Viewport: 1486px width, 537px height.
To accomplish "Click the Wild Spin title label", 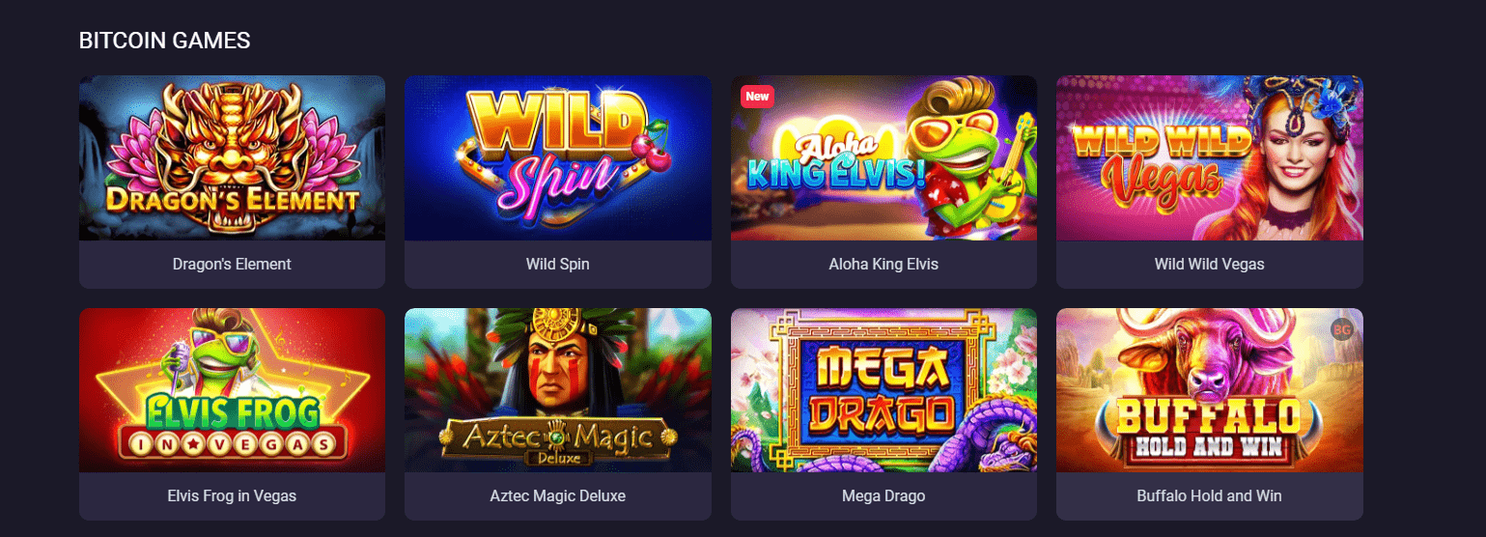I will [558, 264].
